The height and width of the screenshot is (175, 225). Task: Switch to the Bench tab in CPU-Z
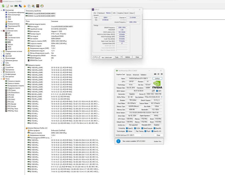click(126, 13)
